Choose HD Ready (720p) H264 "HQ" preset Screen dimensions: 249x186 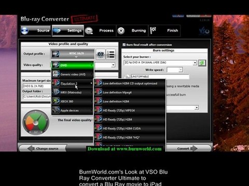tap(130, 137)
